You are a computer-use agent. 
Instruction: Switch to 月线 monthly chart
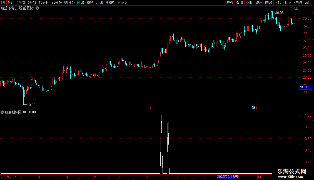point(99,2)
